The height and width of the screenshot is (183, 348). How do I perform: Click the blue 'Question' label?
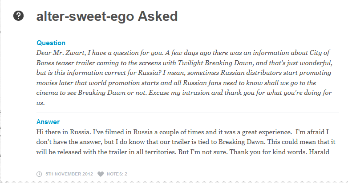51,43
